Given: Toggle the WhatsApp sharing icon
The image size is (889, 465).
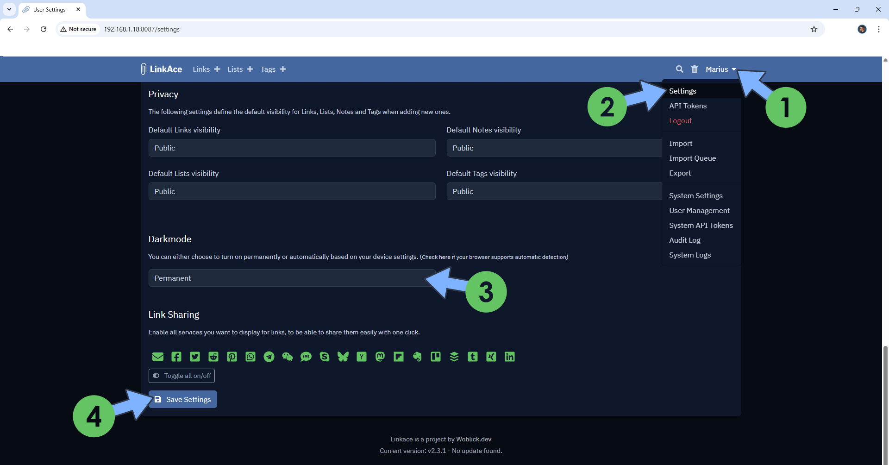Looking at the screenshot, I should [250, 357].
